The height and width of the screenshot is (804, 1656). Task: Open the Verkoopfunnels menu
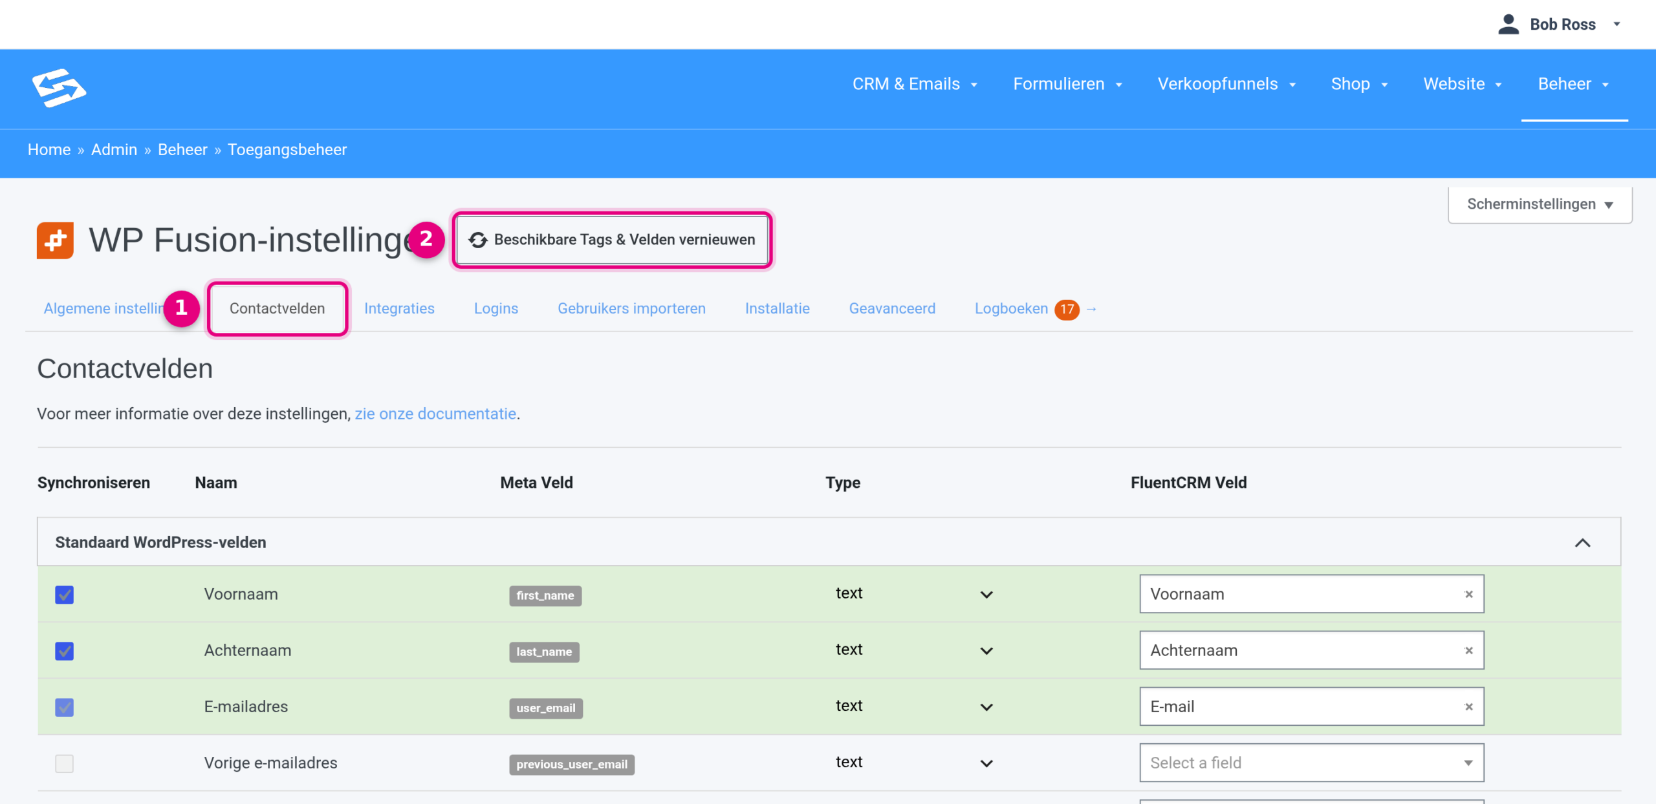tap(1226, 84)
